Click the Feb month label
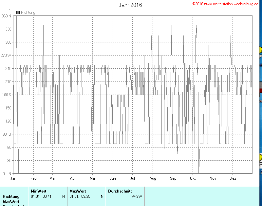 point(33,178)
